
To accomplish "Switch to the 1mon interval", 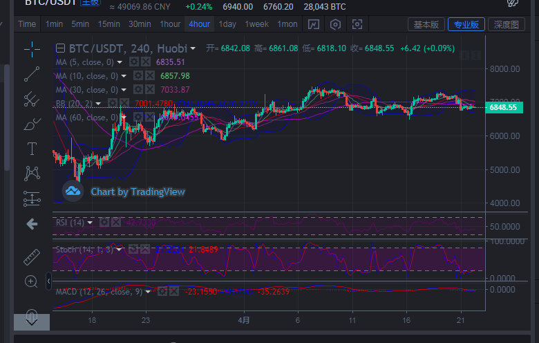I will pyautogui.click(x=287, y=24).
